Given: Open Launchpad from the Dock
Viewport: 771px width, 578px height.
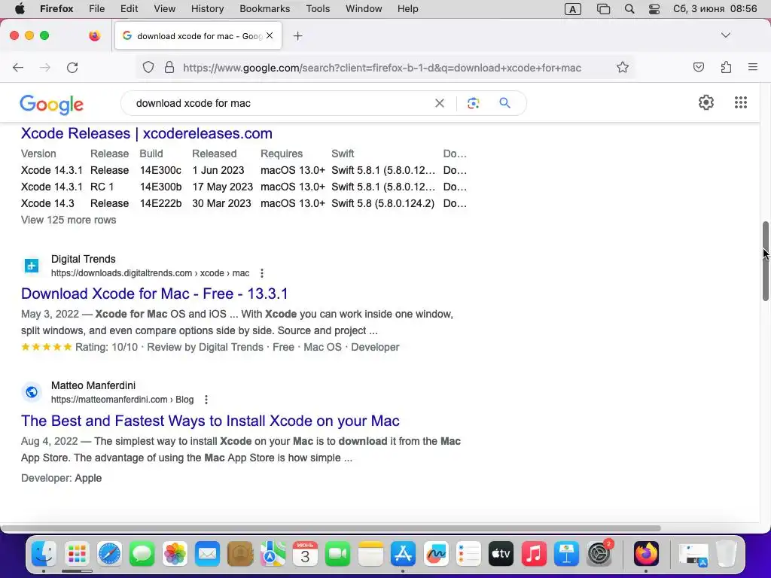Looking at the screenshot, I should point(77,554).
